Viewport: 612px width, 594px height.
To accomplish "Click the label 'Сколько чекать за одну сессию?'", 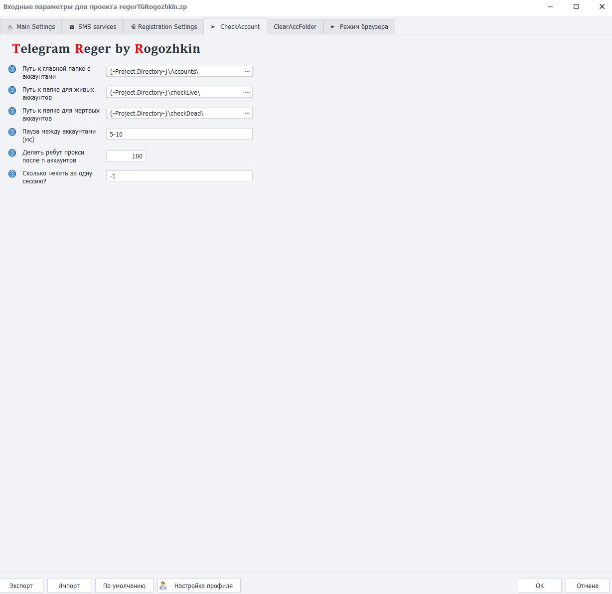I will coord(57,177).
